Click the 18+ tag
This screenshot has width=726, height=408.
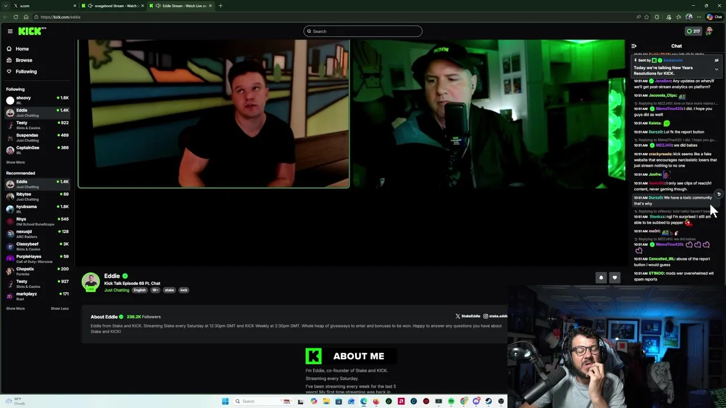[x=155, y=290]
